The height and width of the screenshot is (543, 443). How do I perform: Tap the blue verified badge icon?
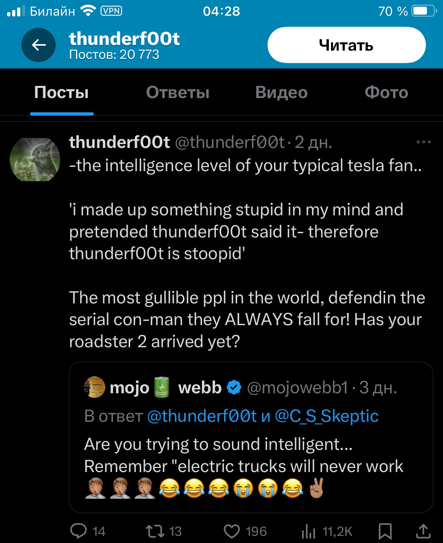click(x=234, y=387)
